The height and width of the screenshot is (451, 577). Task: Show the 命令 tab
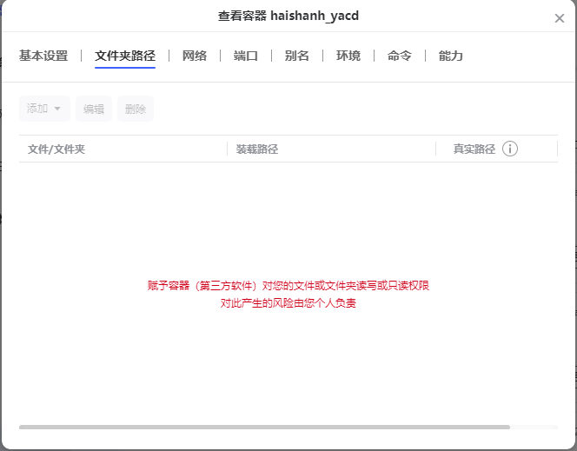(x=400, y=56)
